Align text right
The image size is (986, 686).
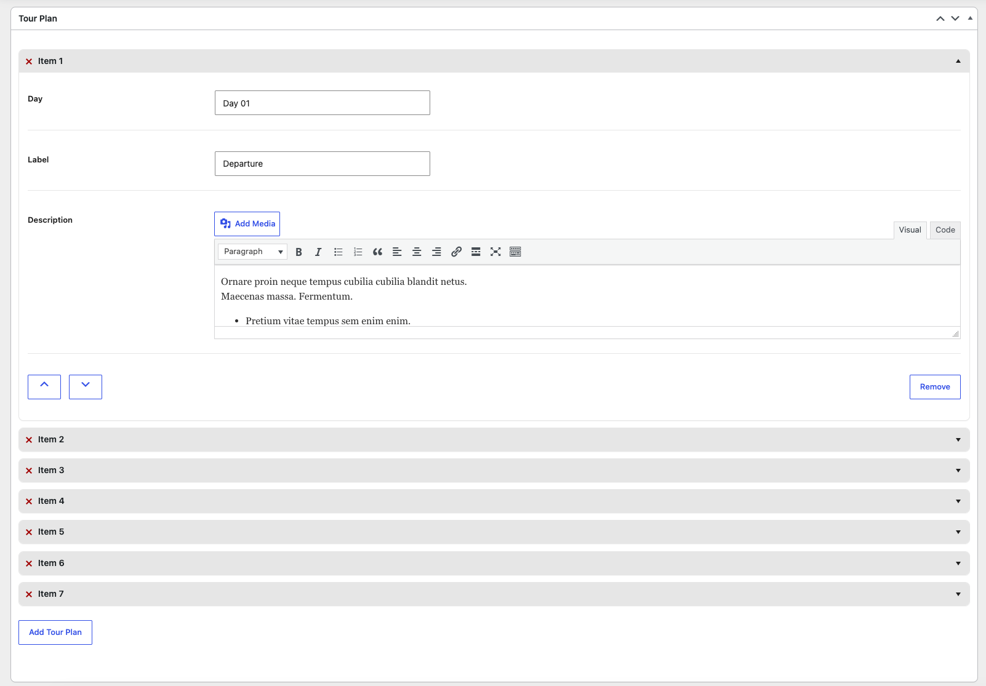pos(436,252)
